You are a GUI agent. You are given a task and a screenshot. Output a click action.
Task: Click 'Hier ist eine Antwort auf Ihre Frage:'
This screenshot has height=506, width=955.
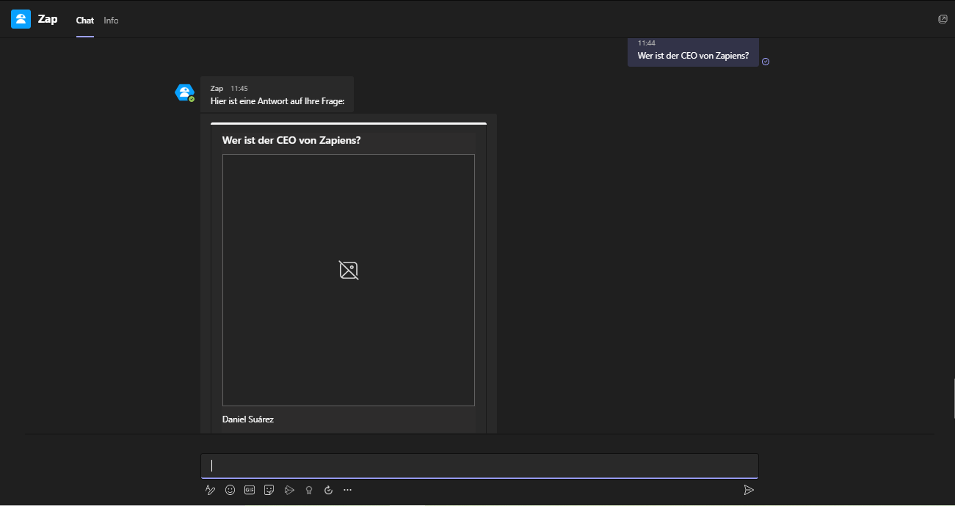point(277,101)
